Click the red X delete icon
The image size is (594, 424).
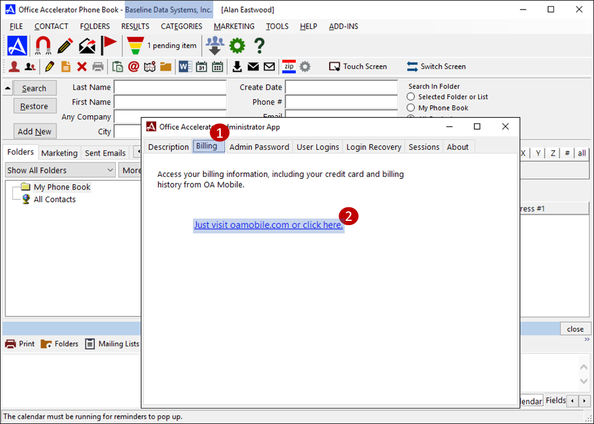tap(82, 67)
